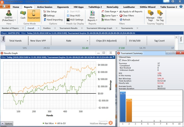This screenshot has height=127, width=184.
Task: Close the Overall report tab
Action: click(x=38, y=28)
